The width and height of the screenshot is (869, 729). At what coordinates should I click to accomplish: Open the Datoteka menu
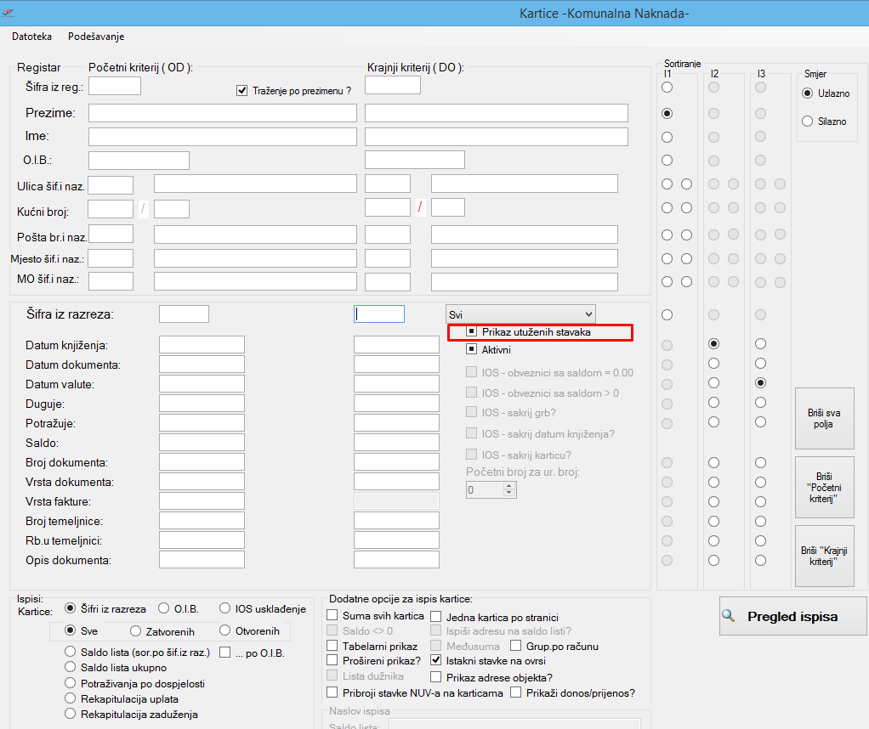point(31,37)
